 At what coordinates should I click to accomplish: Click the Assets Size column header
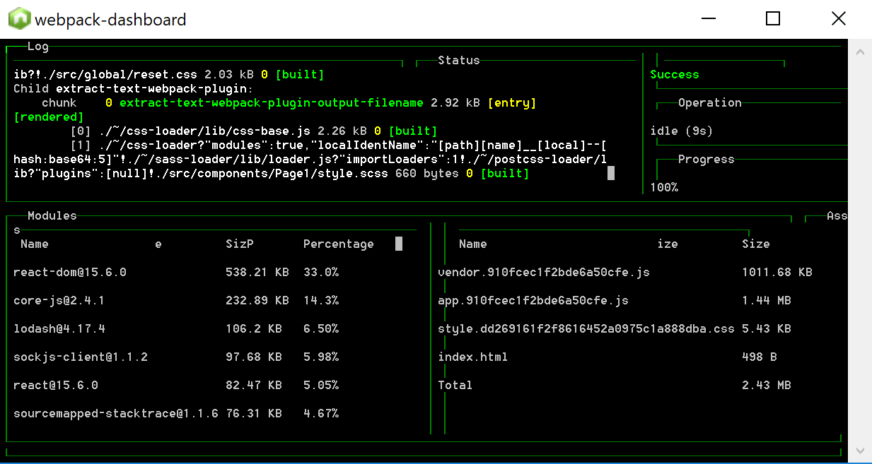pyautogui.click(x=756, y=244)
